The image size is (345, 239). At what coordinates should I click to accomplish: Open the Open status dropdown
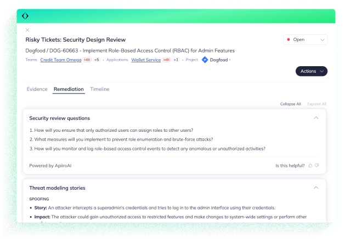(305, 40)
